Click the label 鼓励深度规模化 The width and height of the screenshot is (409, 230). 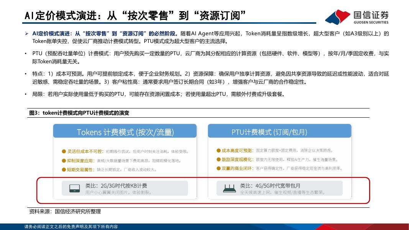(238, 159)
